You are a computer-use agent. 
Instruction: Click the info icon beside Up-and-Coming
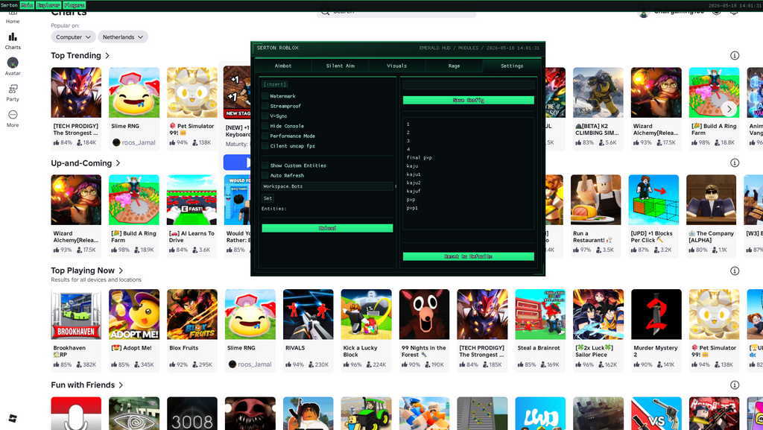tap(735, 163)
